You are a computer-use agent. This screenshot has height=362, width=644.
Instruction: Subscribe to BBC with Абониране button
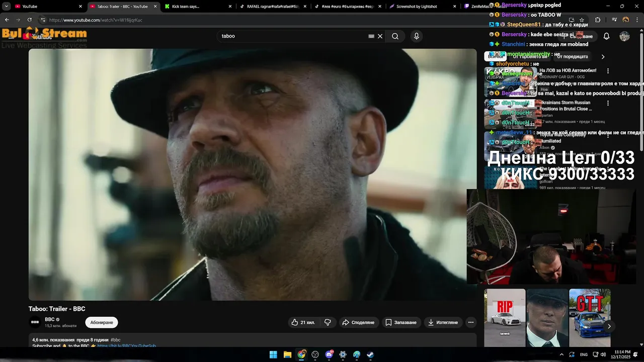pyautogui.click(x=102, y=322)
